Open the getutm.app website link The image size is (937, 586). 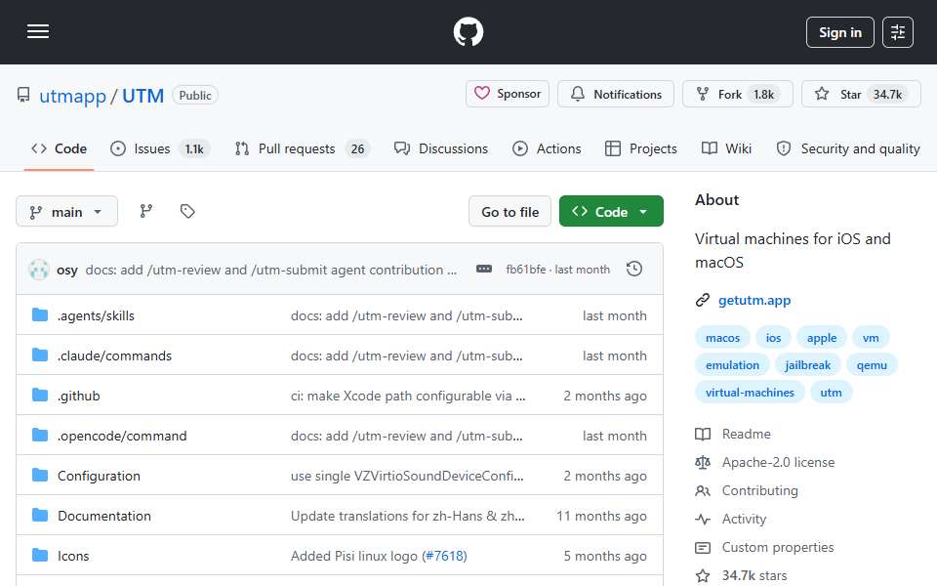coord(754,300)
